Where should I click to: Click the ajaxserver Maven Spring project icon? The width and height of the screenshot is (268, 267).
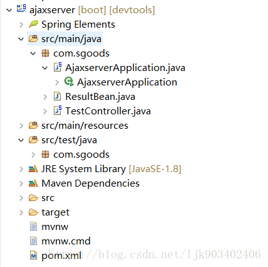tap(21, 9)
